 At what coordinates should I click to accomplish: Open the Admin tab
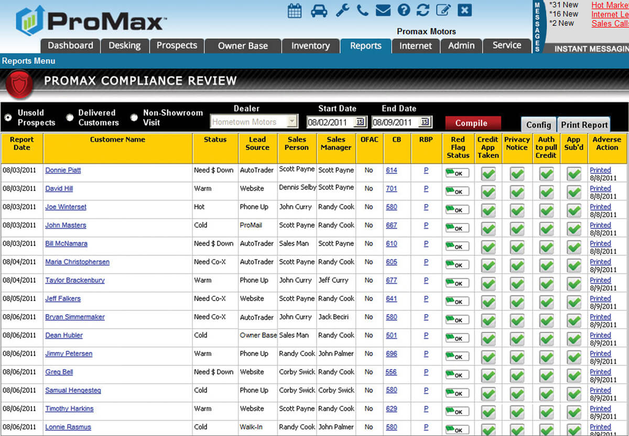click(x=461, y=46)
